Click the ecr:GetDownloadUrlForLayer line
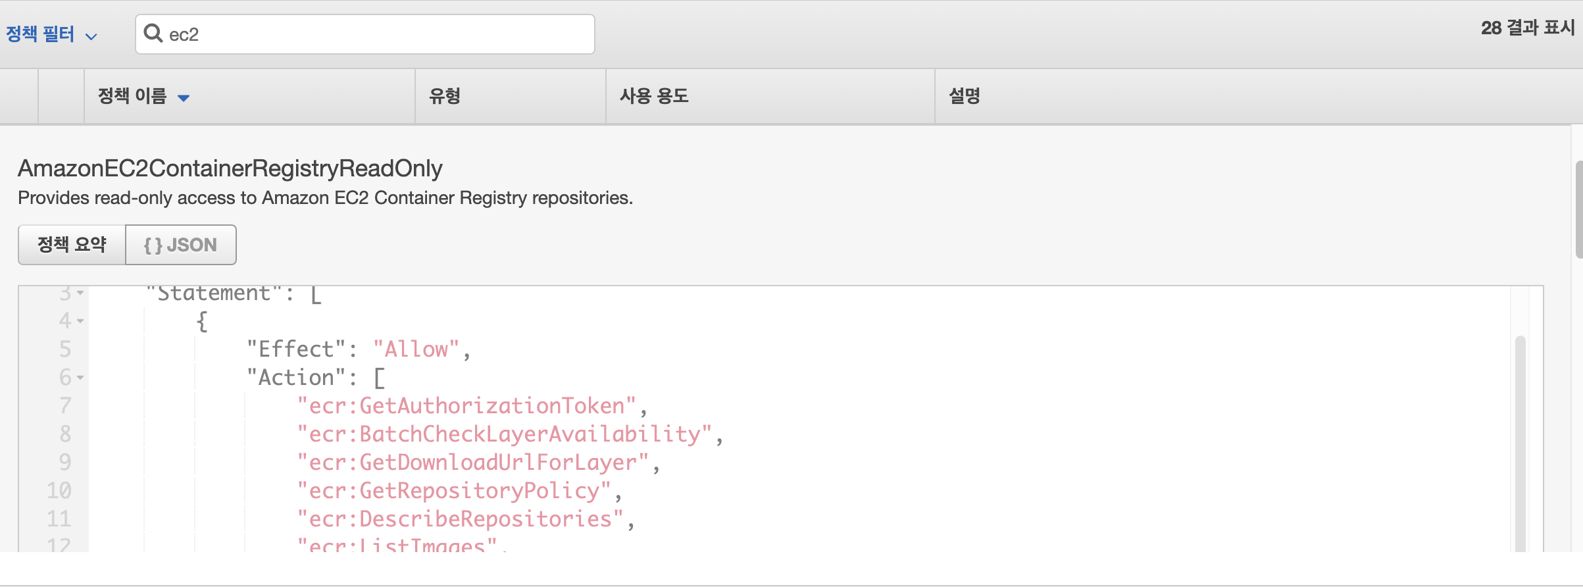This screenshot has width=1583, height=587. 478,463
